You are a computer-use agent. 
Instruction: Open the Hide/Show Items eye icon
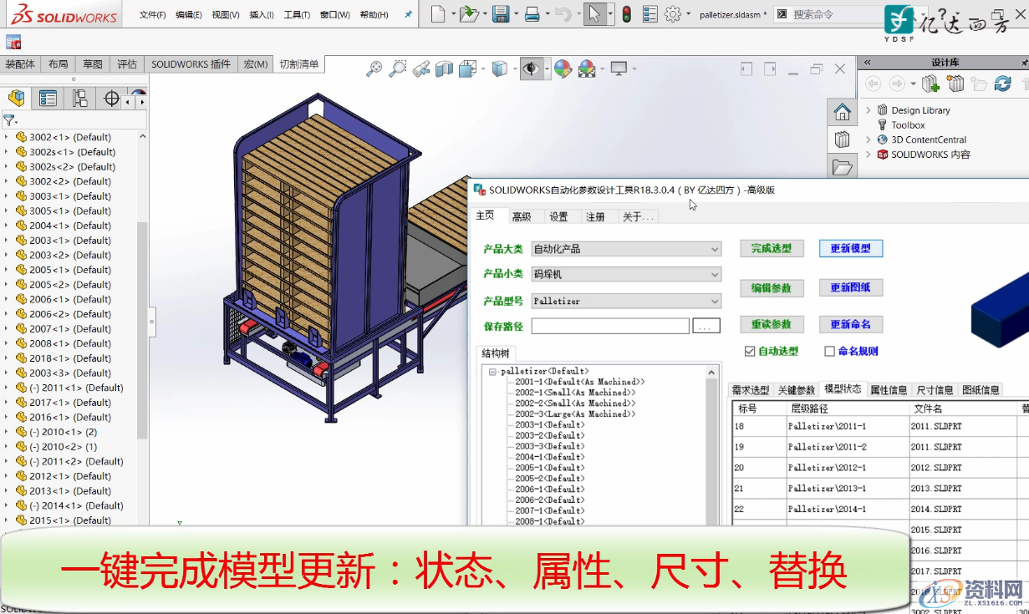click(532, 68)
